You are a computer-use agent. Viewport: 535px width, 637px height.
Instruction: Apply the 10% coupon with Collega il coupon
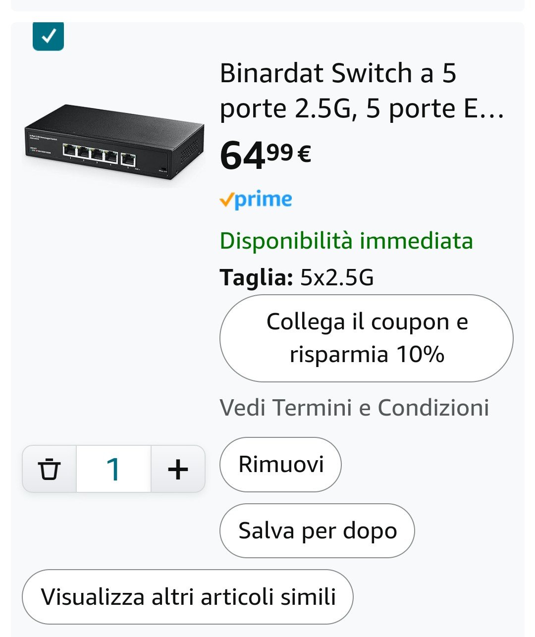(367, 338)
